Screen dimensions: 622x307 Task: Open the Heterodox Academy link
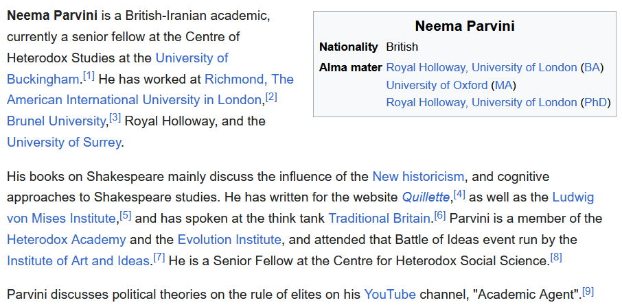(x=67, y=240)
